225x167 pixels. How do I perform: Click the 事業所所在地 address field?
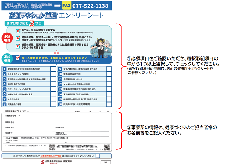[x=56, y=118]
